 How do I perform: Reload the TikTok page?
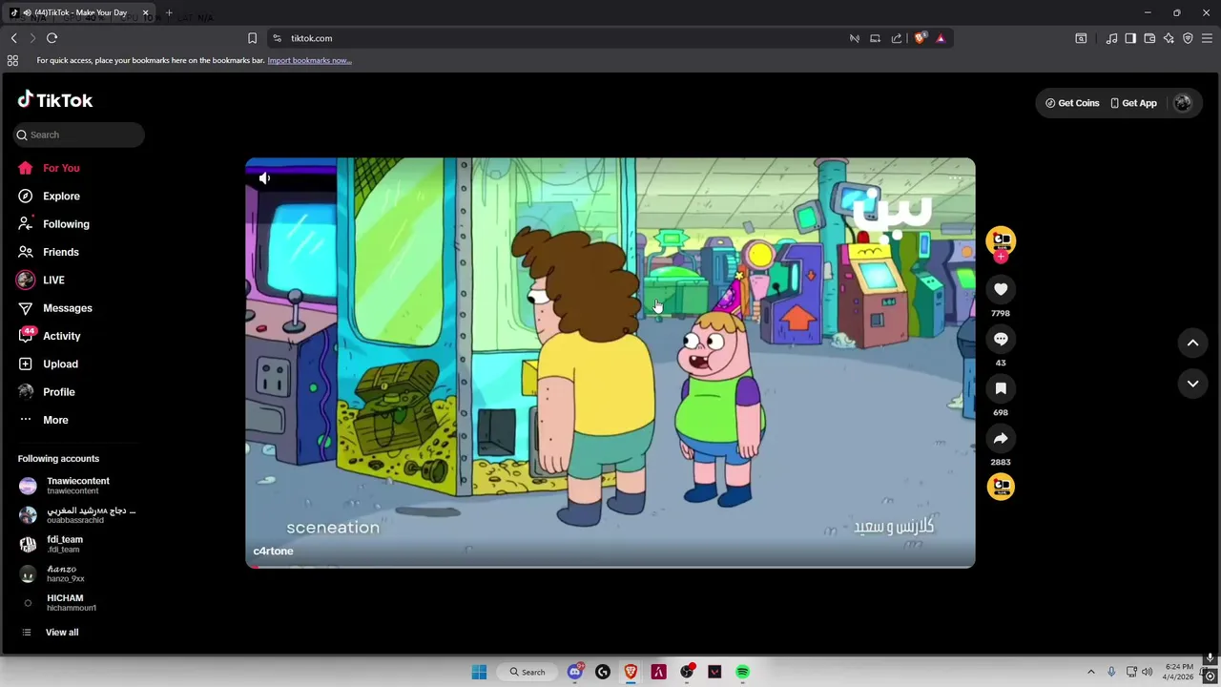(52, 38)
